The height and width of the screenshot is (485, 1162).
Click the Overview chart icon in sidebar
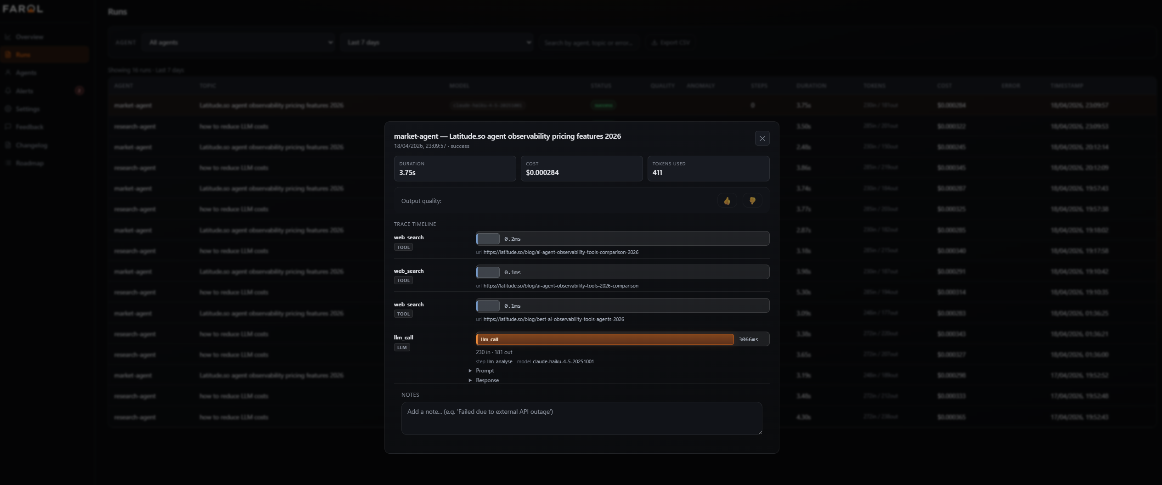(x=8, y=37)
